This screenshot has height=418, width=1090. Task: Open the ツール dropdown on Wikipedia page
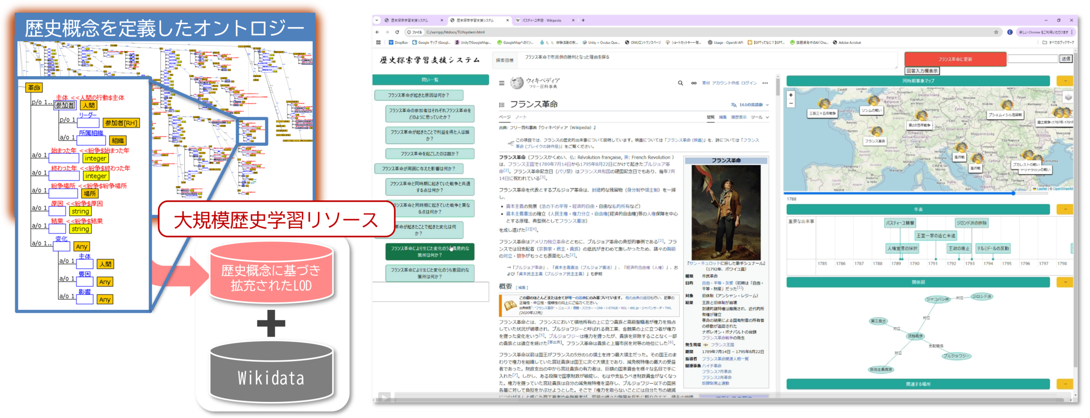(x=760, y=117)
